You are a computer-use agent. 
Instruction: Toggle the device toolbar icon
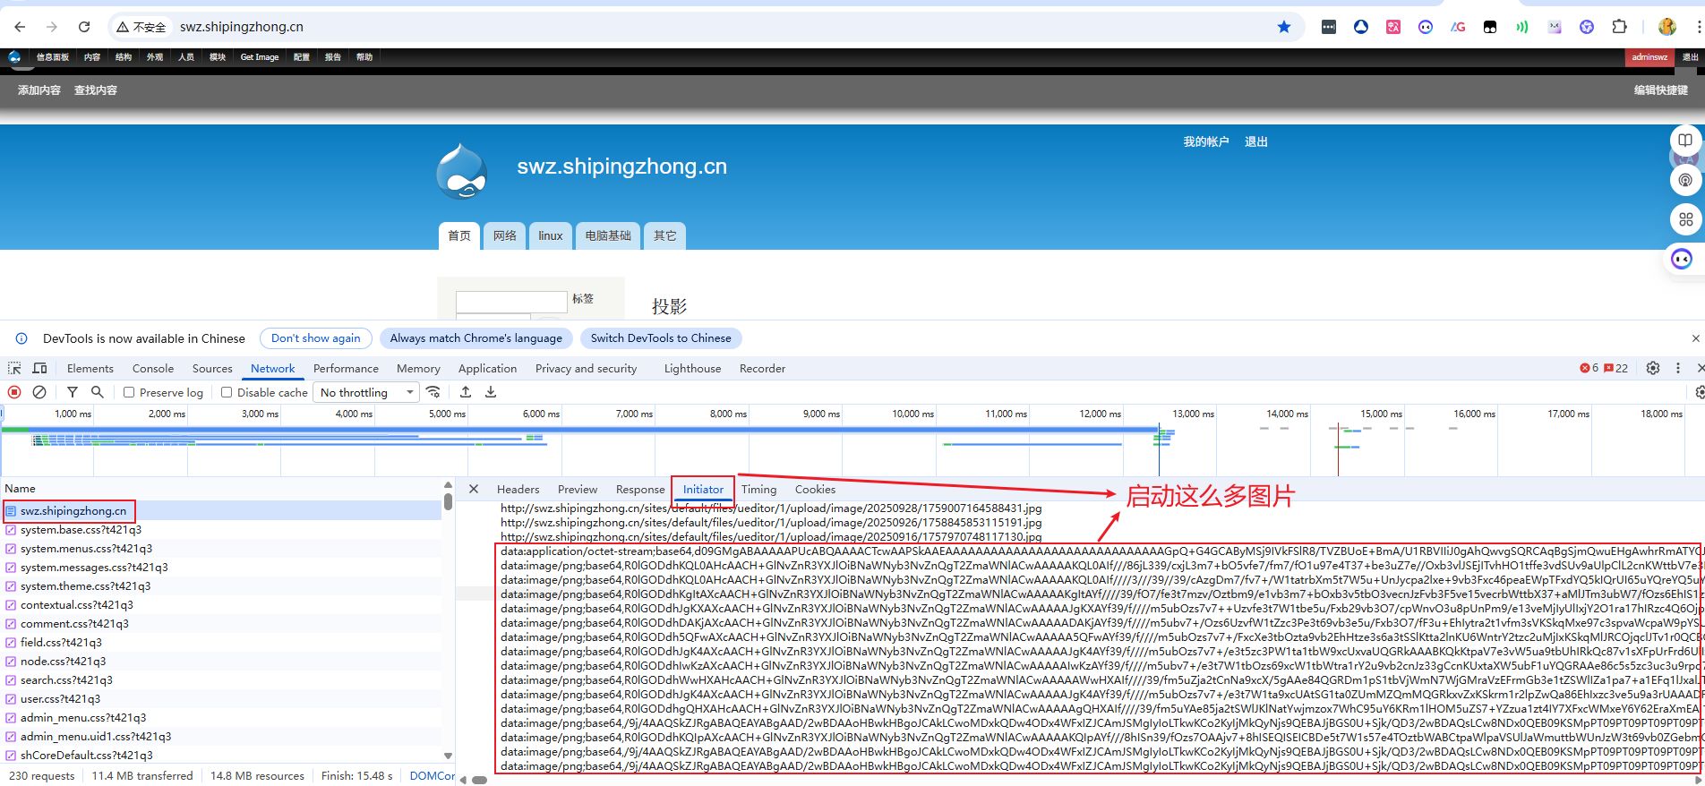[x=40, y=368]
